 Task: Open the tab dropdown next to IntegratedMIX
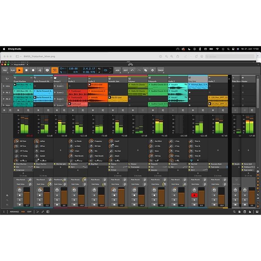click(12, 65)
